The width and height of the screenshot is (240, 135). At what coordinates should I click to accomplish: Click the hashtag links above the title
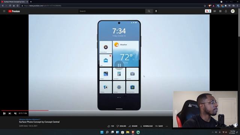click(30, 119)
